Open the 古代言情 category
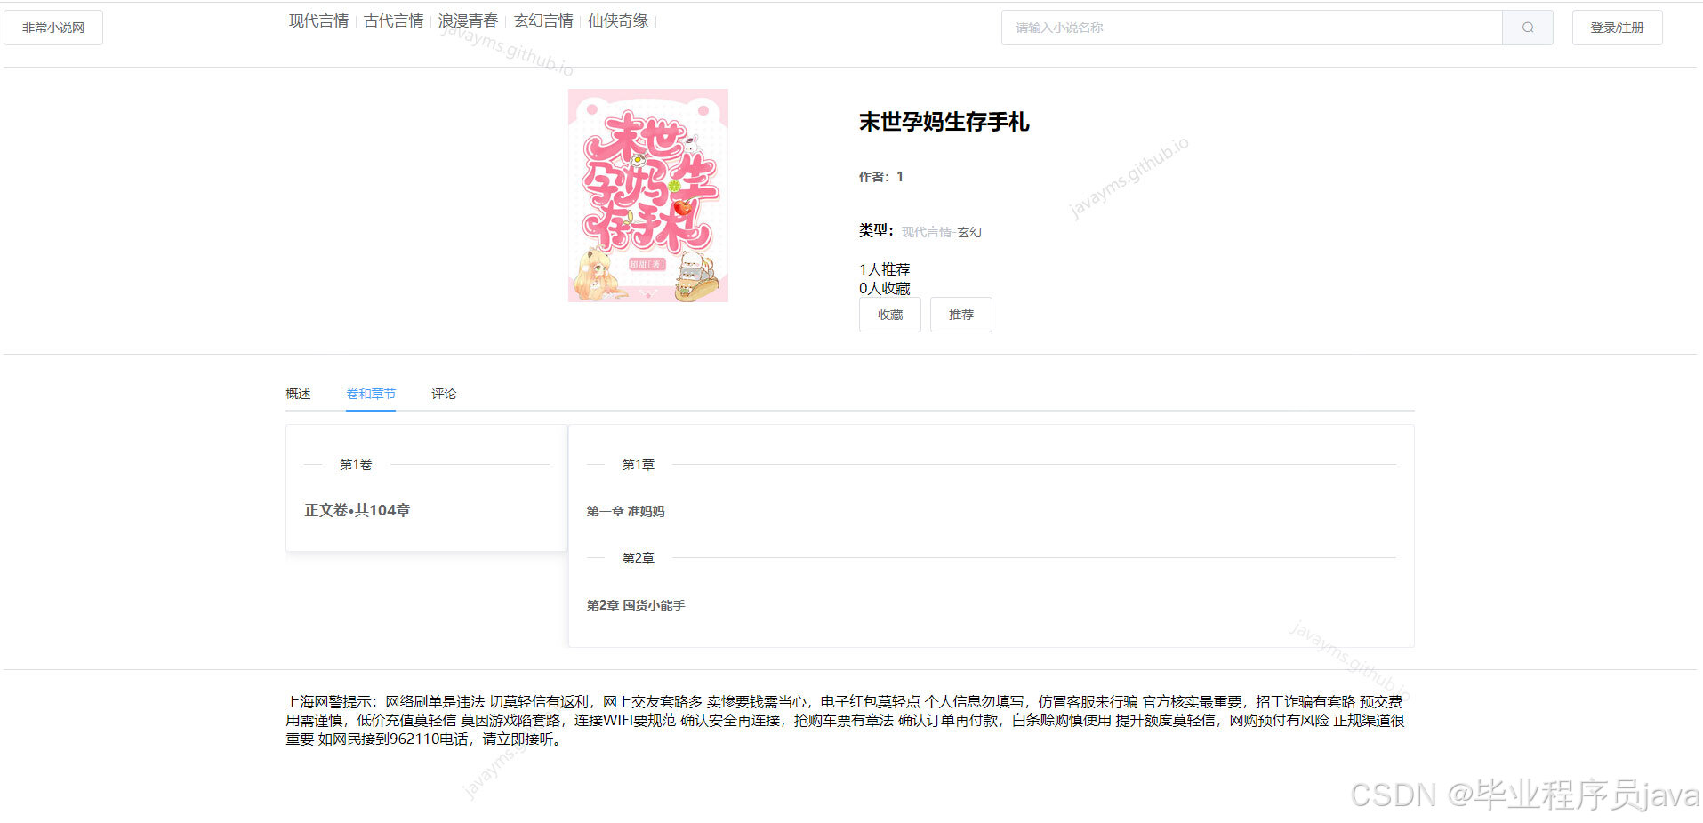The width and height of the screenshot is (1703, 823). click(394, 20)
